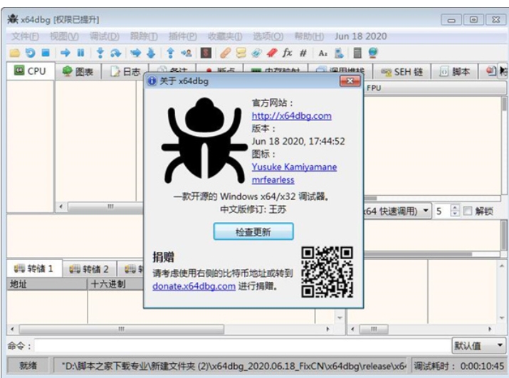Screen dimensions: 509x378
Task: Click the Step Into toolbar icon
Action: [x=100, y=53]
